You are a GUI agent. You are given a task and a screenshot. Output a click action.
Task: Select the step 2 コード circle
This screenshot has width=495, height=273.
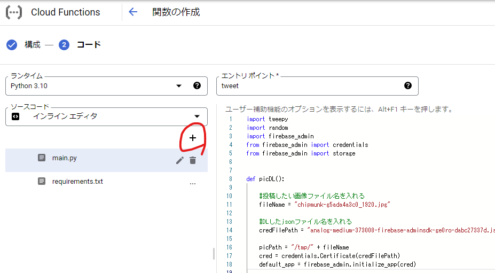click(x=64, y=45)
